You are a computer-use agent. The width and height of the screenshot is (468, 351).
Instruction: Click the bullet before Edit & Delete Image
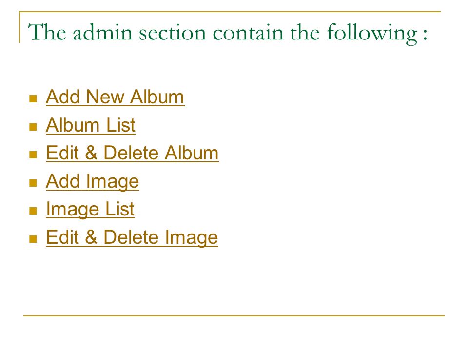(x=33, y=239)
